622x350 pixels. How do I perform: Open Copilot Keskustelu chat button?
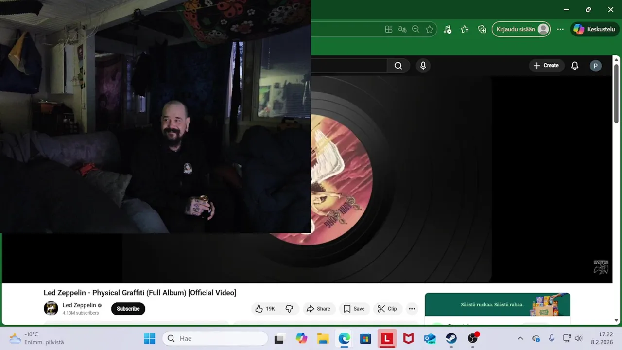pos(594,29)
